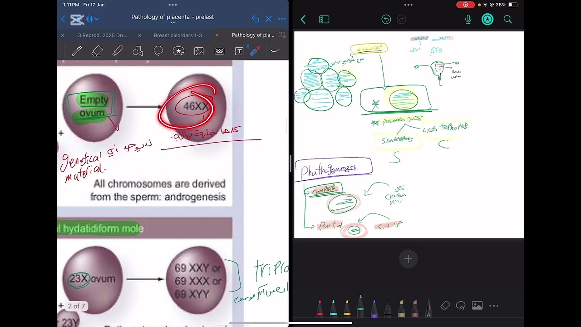Tap the plus marker beside the Empty ovum diagram
Image resolution: width=581 pixels, height=327 pixels.
coord(61,133)
